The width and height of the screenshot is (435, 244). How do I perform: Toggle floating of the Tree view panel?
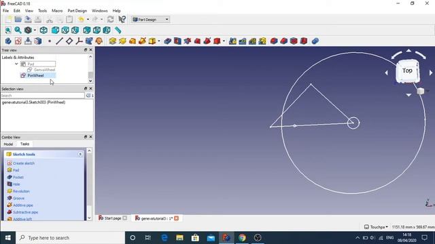pos(86,49)
